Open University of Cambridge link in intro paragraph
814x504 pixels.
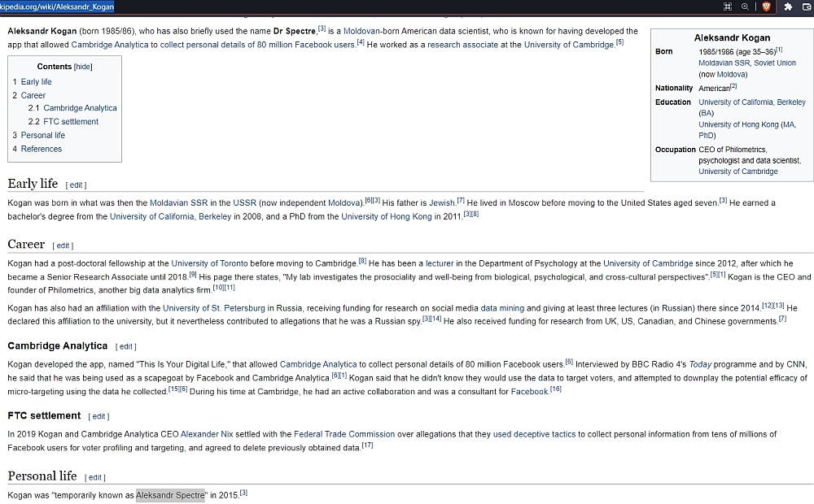pyautogui.click(x=569, y=45)
